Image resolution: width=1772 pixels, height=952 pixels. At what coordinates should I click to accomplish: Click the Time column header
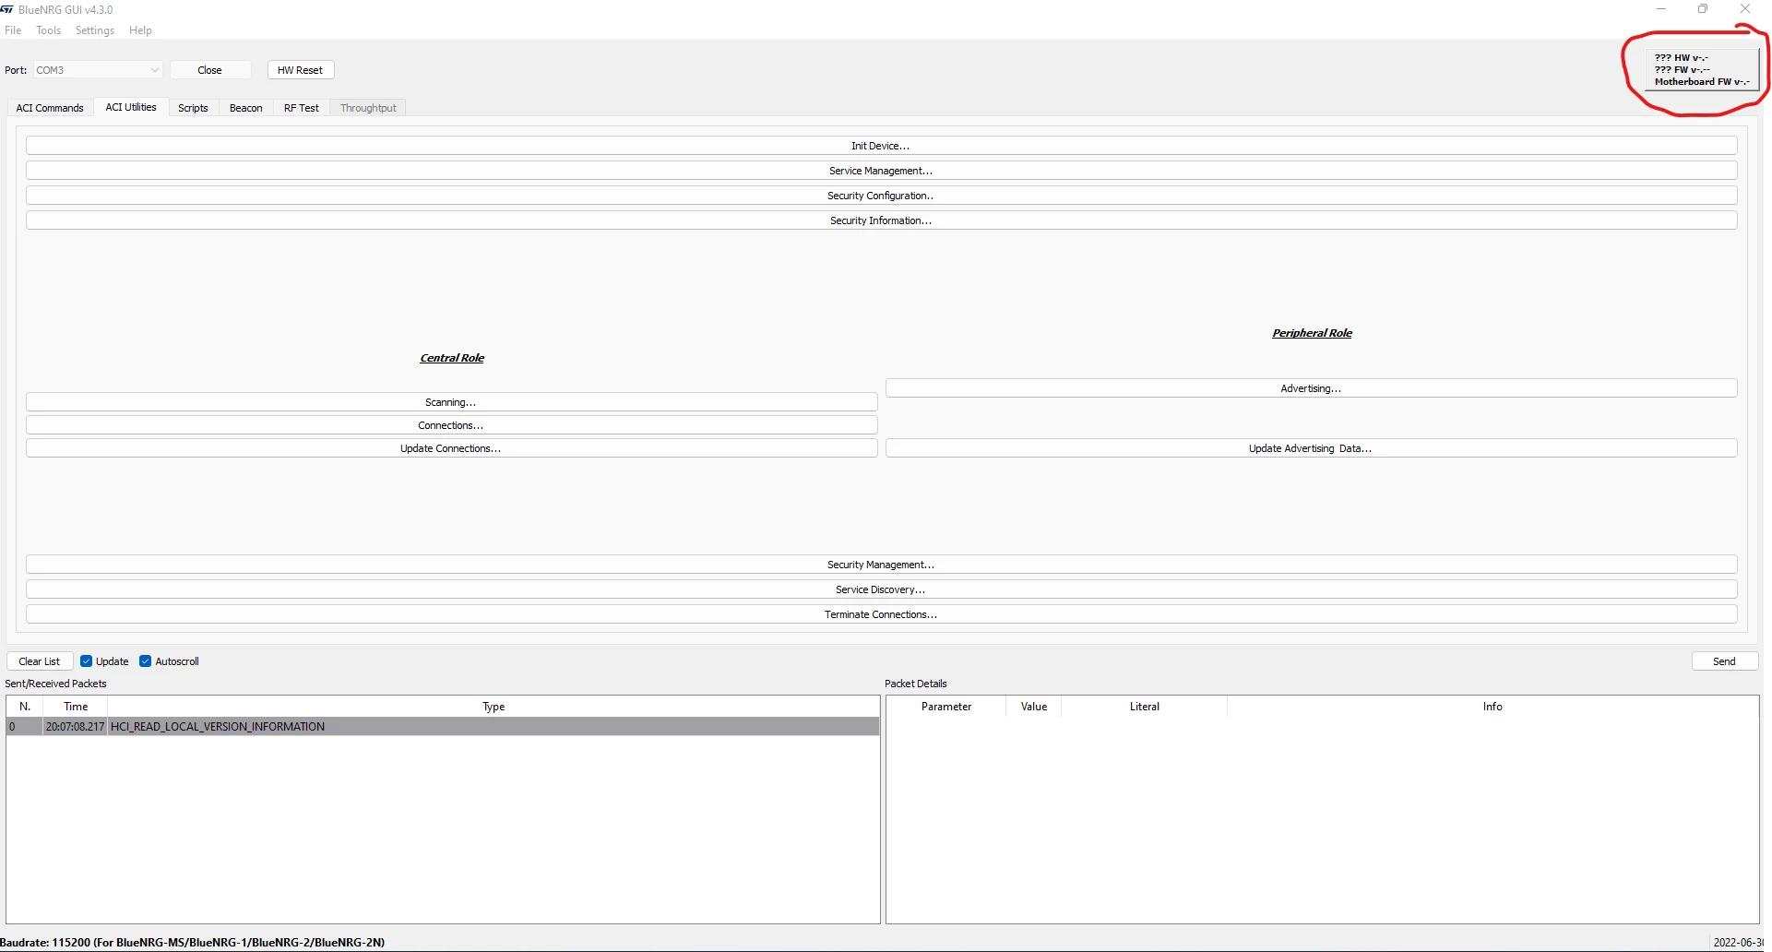pos(76,707)
